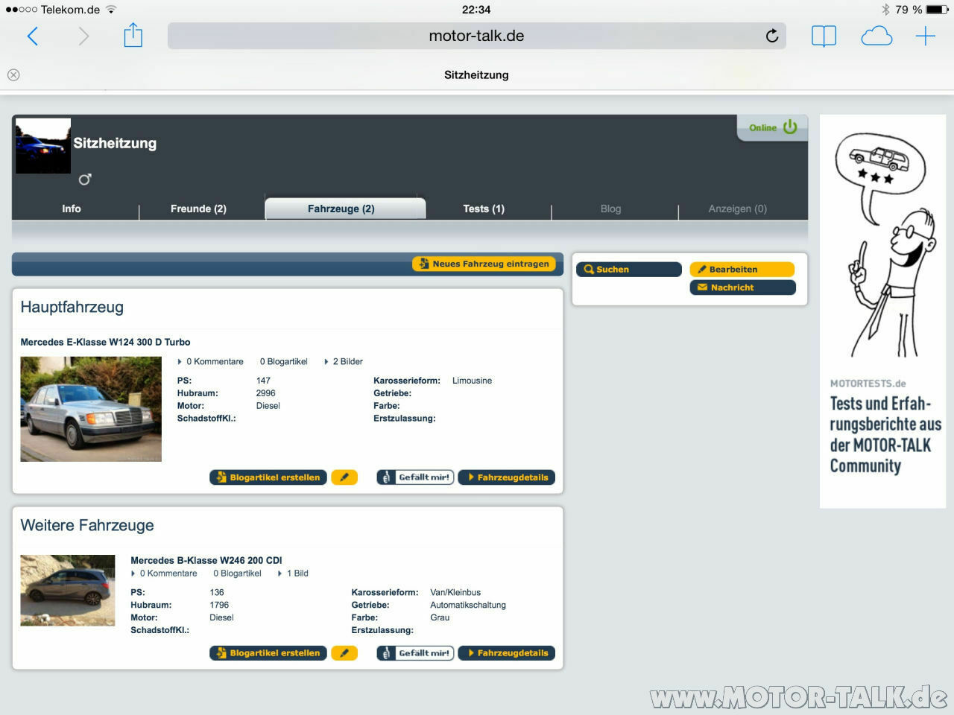Tap the 22:34 clock in status bar
954x715 pixels.
point(476,10)
